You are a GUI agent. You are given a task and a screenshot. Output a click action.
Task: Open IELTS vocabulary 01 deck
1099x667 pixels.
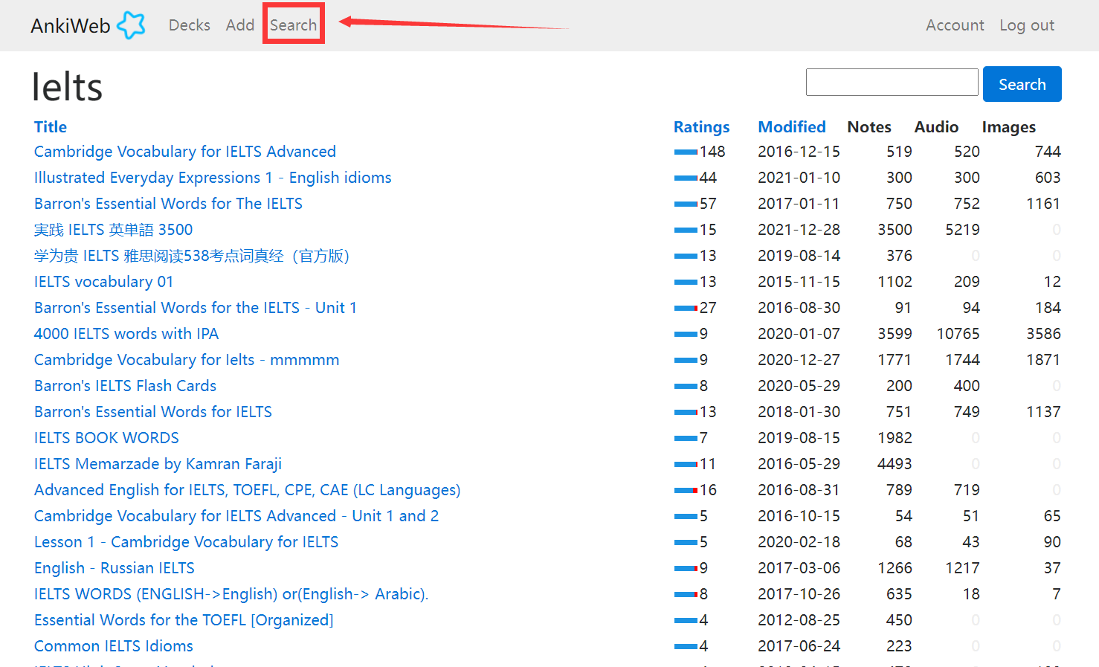point(104,282)
